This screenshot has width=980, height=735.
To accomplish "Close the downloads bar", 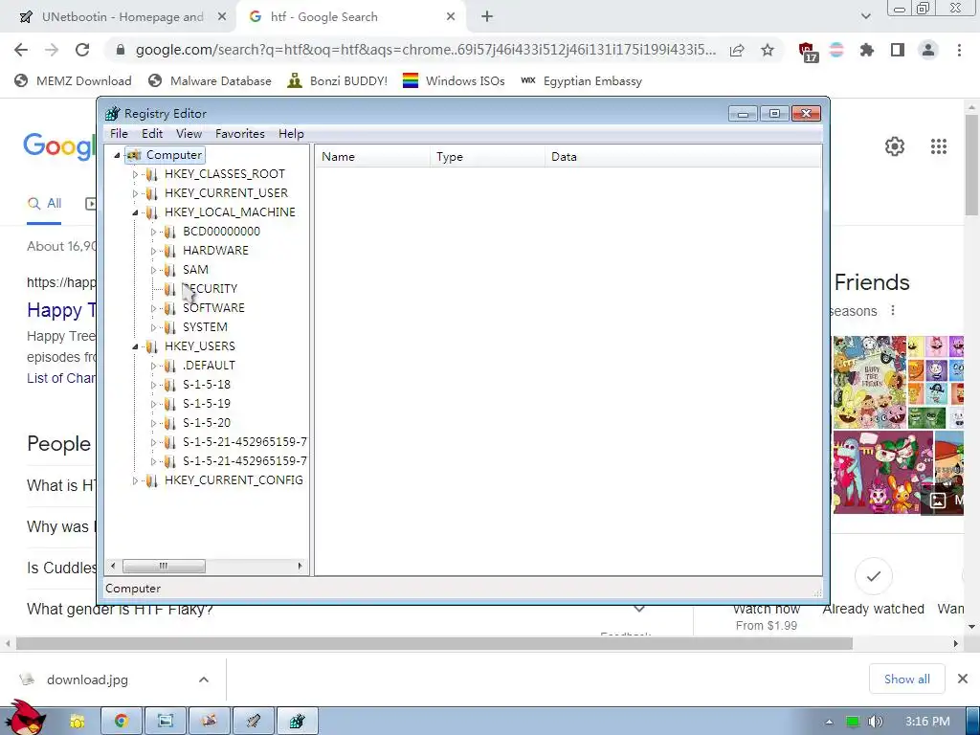I will click(963, 679).
